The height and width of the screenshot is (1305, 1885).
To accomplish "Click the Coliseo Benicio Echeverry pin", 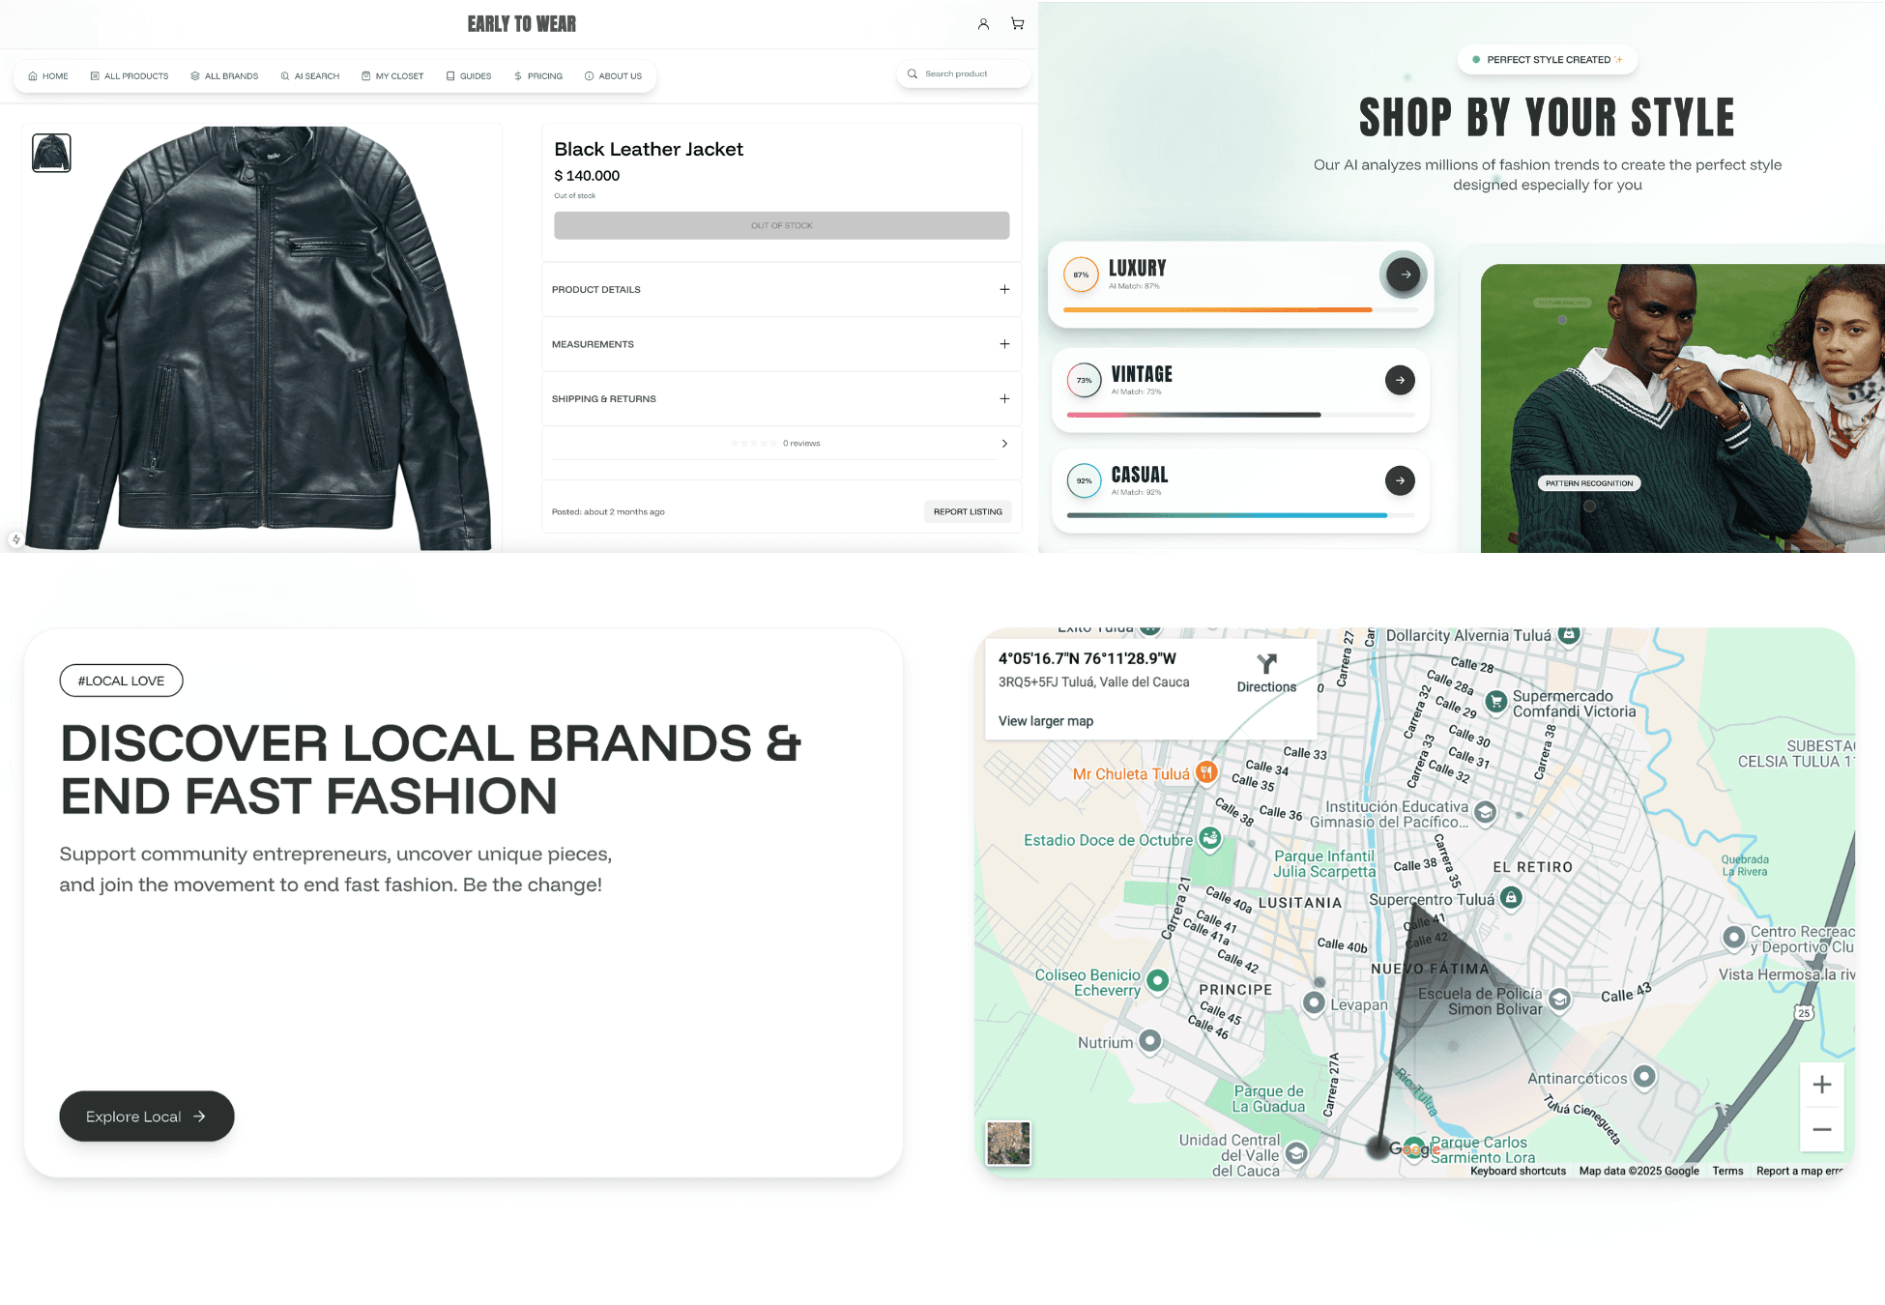I will [1157, 981].
